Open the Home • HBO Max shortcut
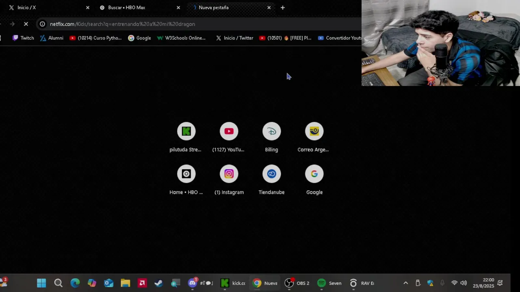This screenshot has height=292, width=520. point(186,180)
